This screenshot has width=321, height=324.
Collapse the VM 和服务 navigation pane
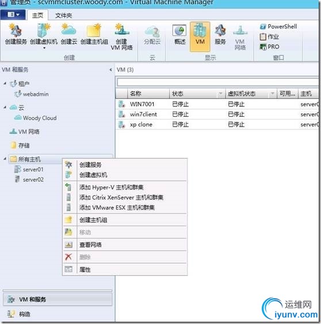(x=110, y=70)
